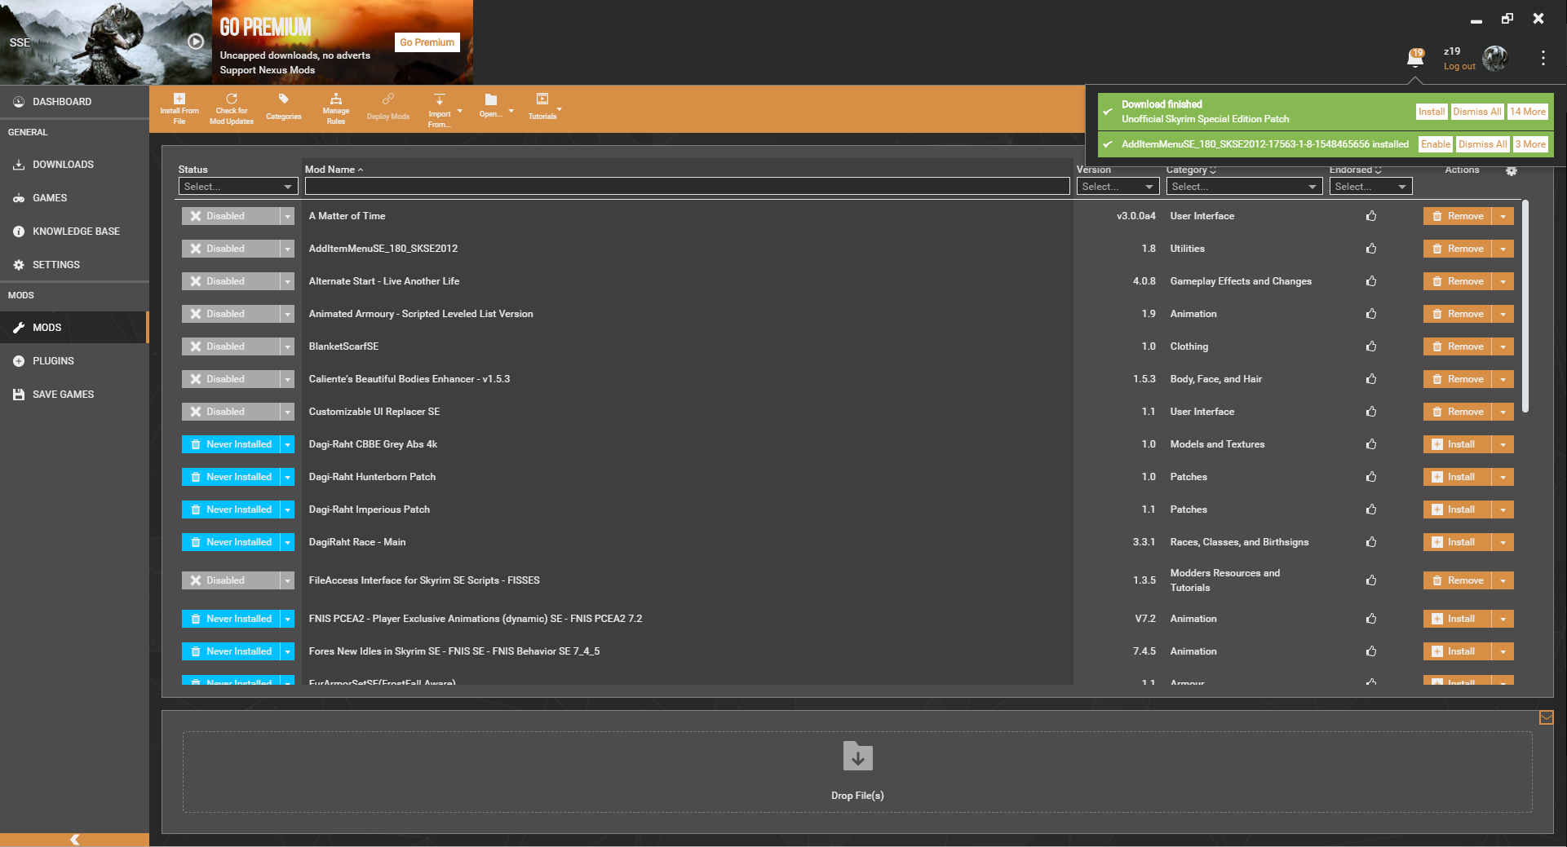Endorse A Matter of Time
1567x847 pixels.
[1371, 216]
